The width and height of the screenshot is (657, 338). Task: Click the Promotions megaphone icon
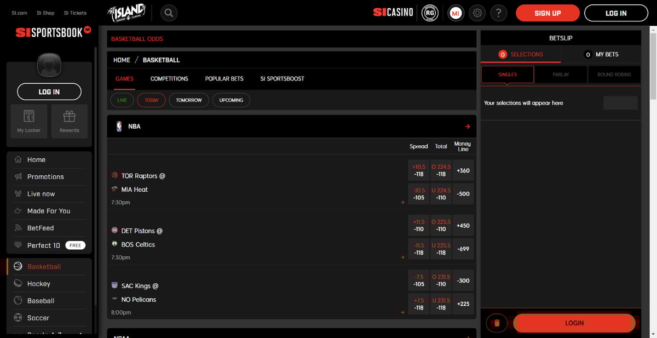coord(18,177)
